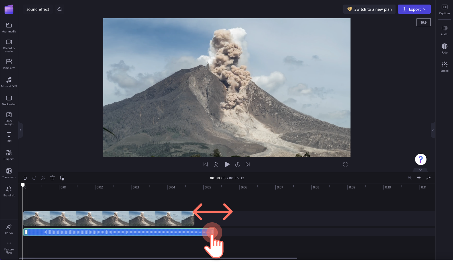This screenshot has height=263, width=453.
Task: Delete selected clip with trash icon
Action: 52,178
